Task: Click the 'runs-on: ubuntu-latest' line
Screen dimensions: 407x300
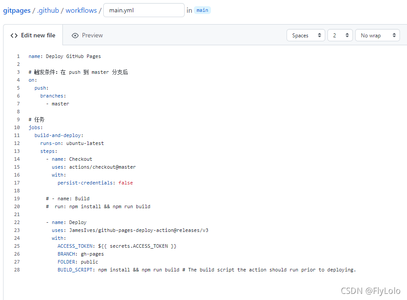Action: coord(72,143)
